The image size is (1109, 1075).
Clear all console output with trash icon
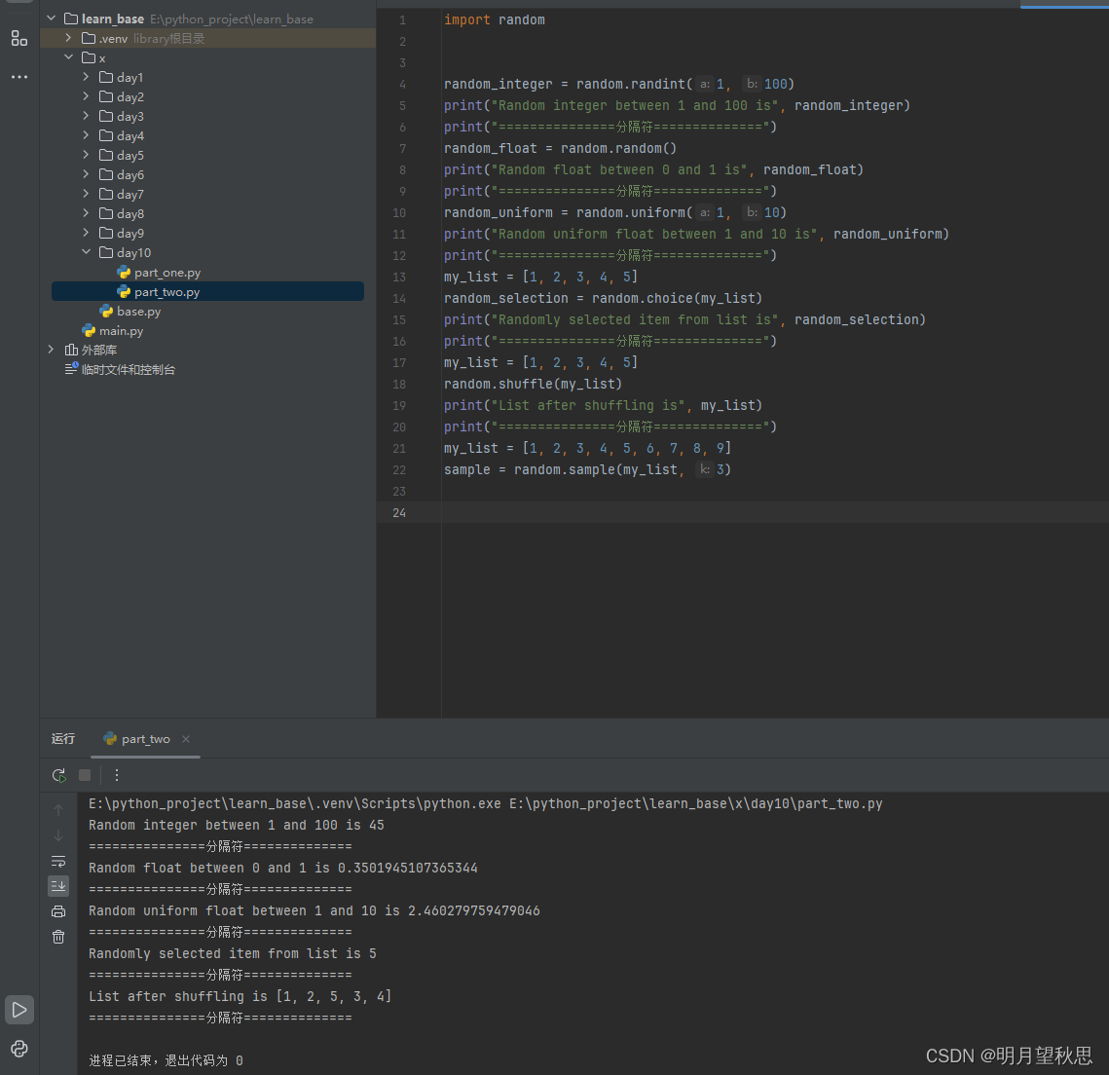coord(58,937)
